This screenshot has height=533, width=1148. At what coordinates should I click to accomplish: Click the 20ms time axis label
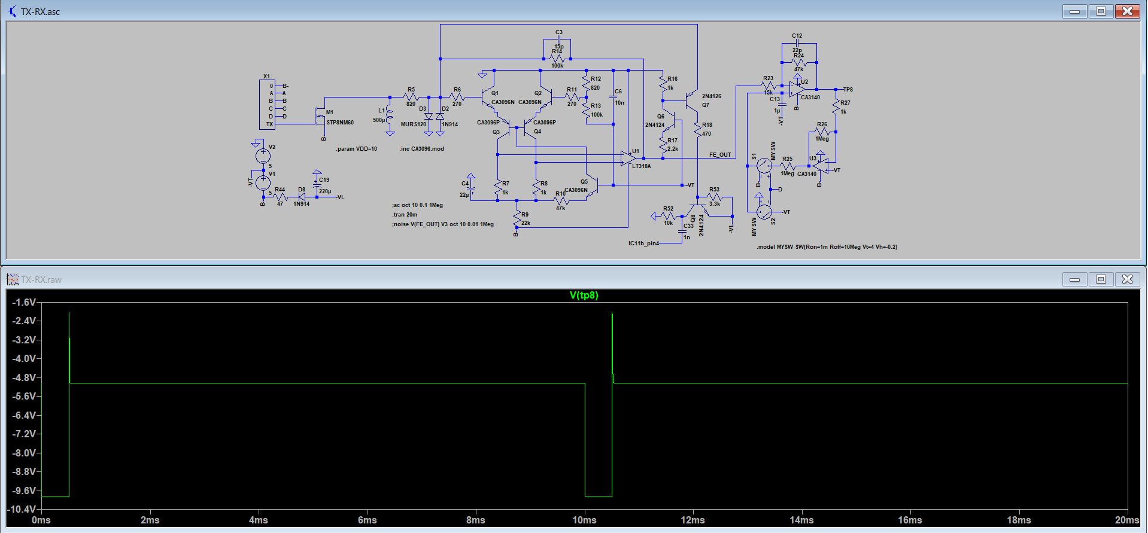[1127, 520]
